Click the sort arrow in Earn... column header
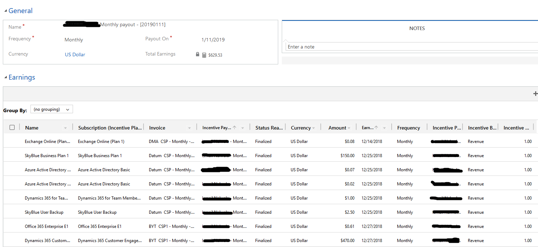 [376, 128]
